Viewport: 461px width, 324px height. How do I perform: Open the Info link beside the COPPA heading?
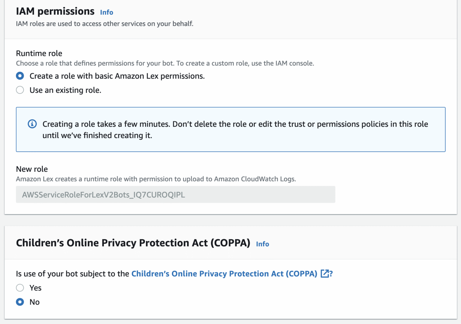click(263, 244)
